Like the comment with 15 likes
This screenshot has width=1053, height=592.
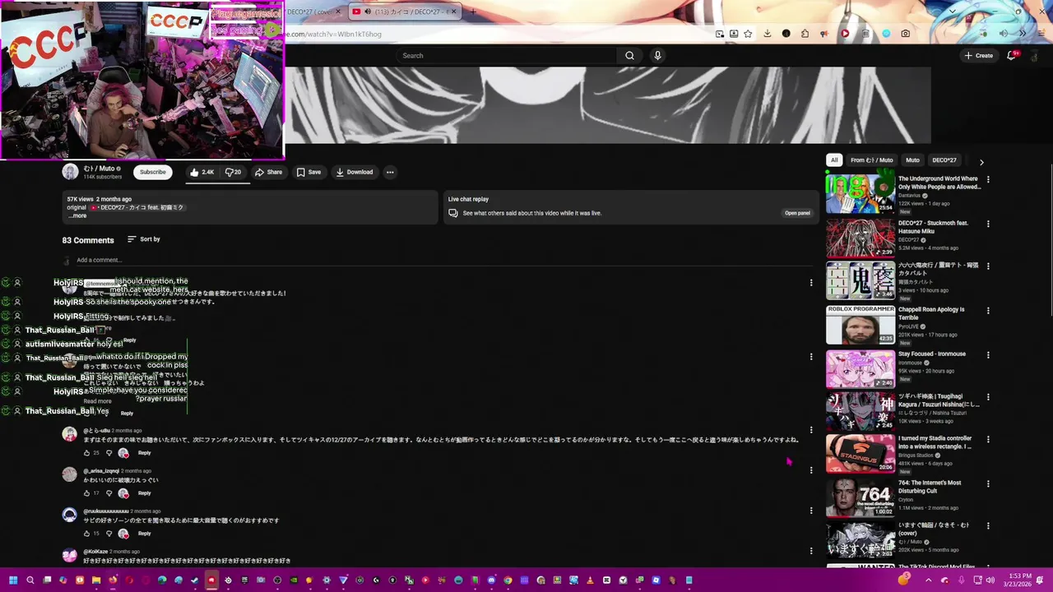coord(86,534)
